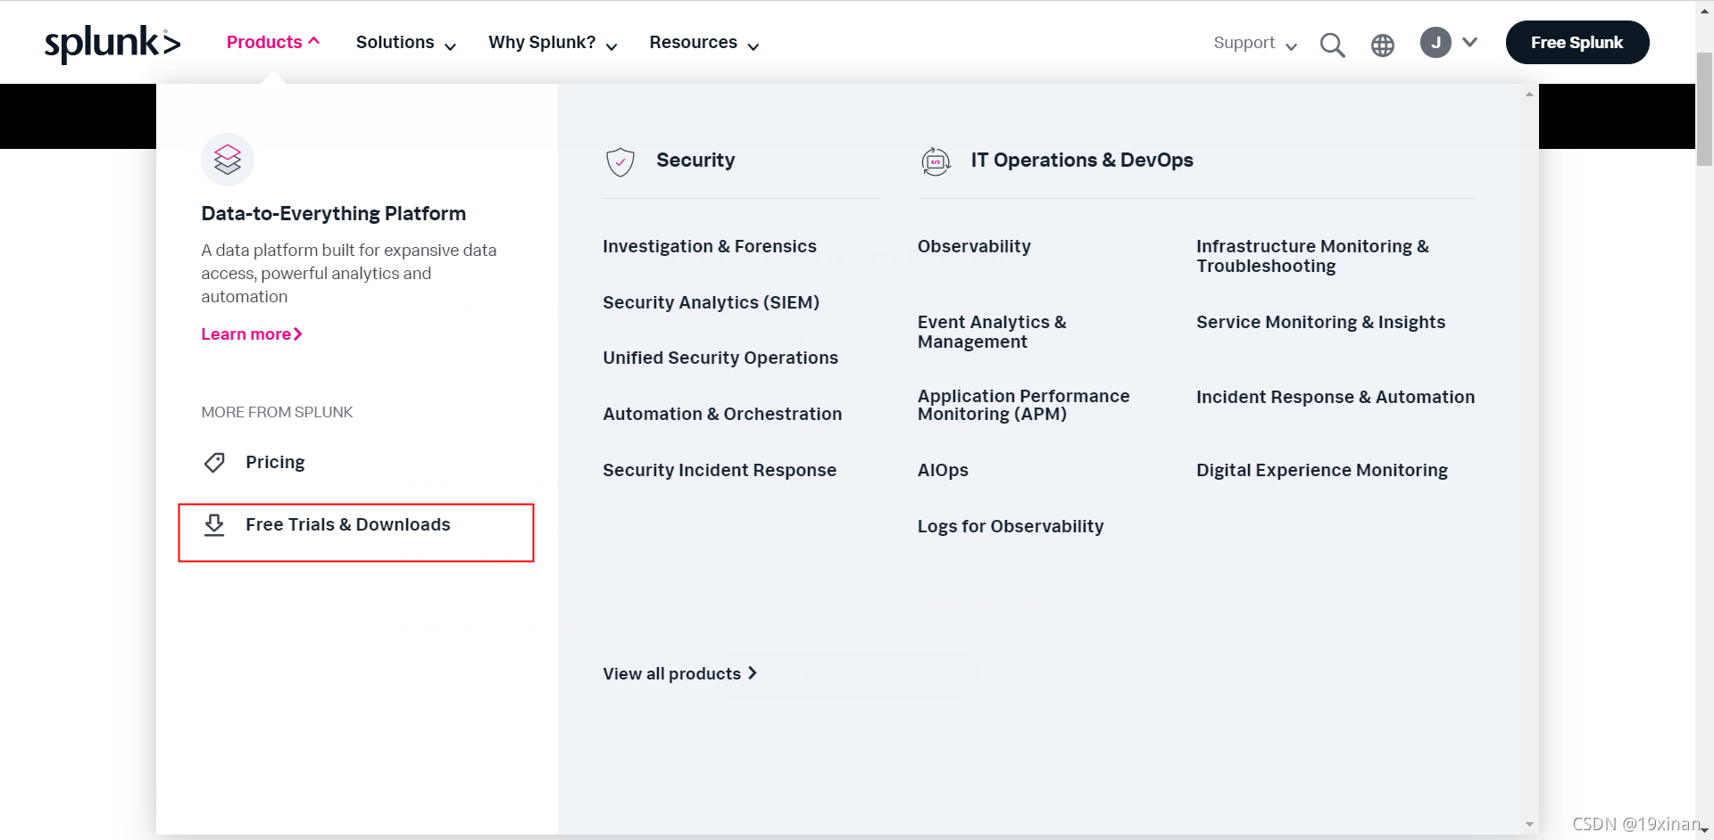The image size is (1714, 840).
Task: Click the globe language icon
Action: (1383, 45)
